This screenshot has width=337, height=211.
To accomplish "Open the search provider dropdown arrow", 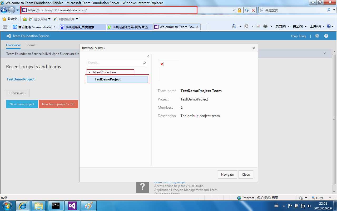I will tap(334, 10).
